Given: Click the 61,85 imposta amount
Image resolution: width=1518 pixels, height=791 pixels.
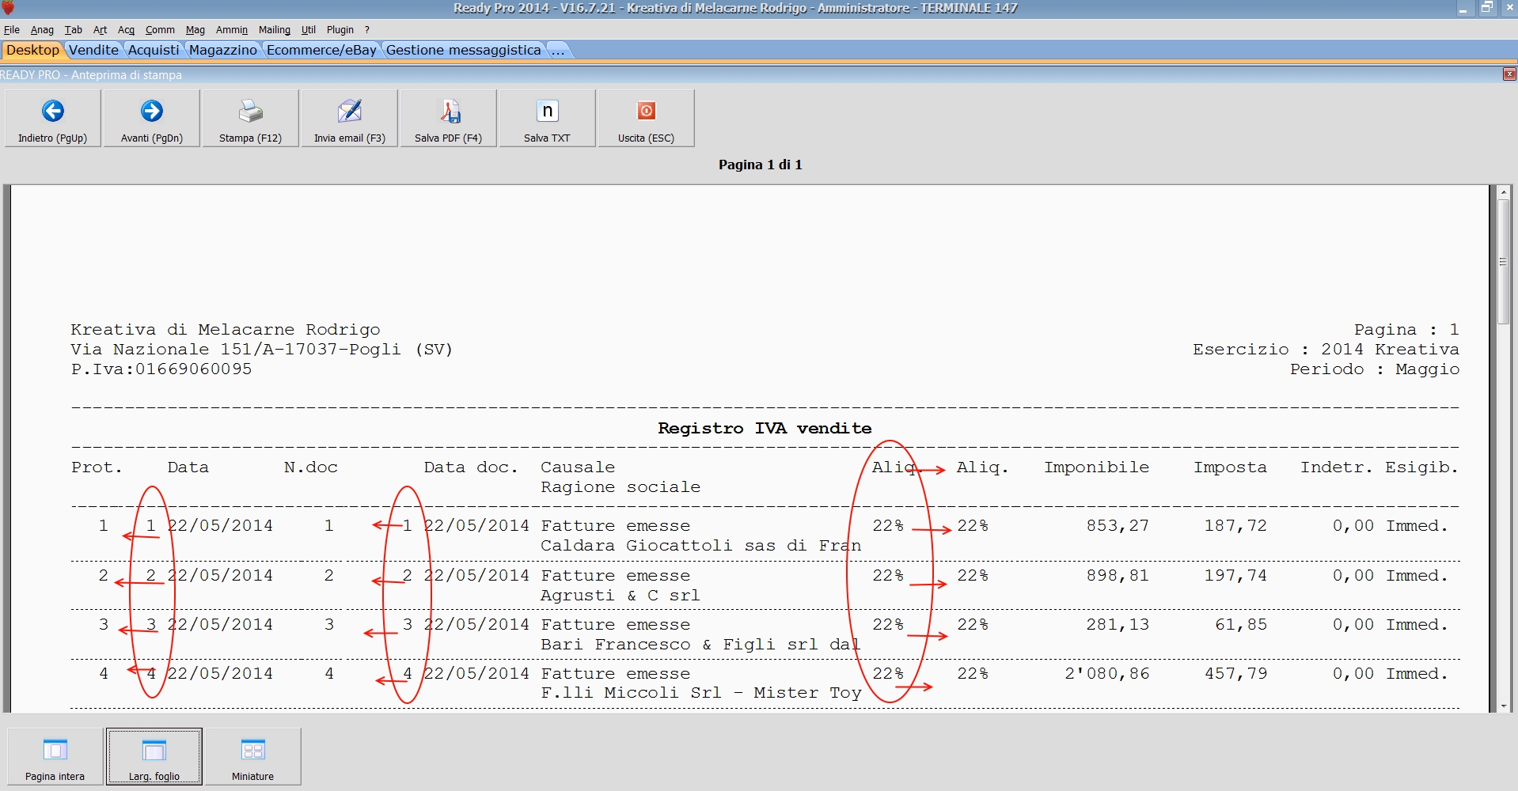Looking at the screenshot, I should (x=1241, y=625).
